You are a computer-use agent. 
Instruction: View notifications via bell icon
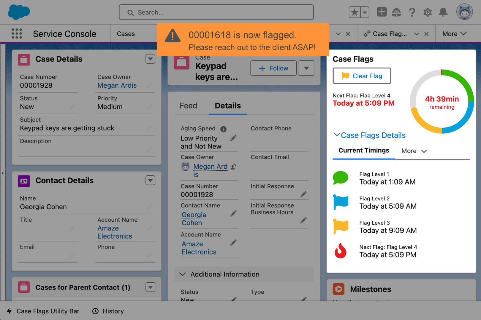click(x=443, y=12)
